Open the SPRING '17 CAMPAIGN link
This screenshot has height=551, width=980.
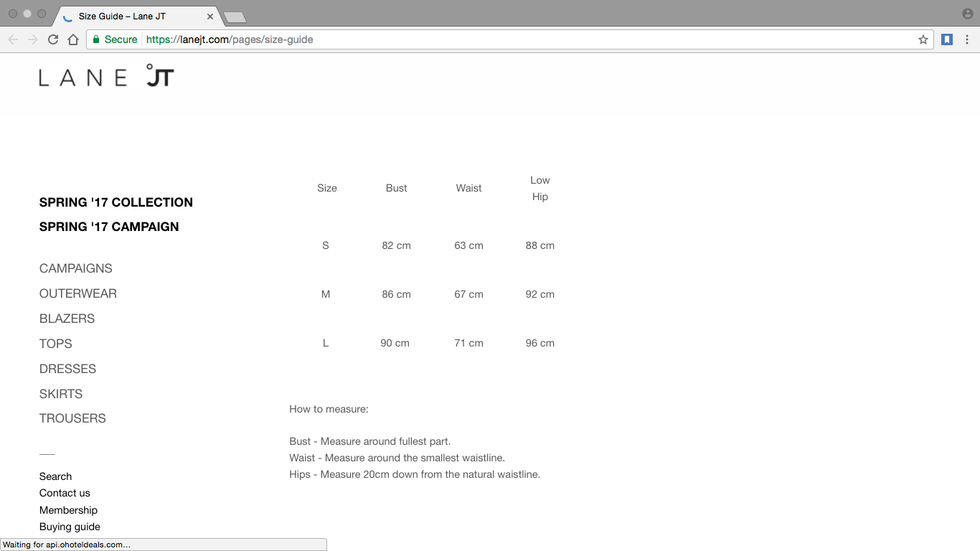[109, 227]
